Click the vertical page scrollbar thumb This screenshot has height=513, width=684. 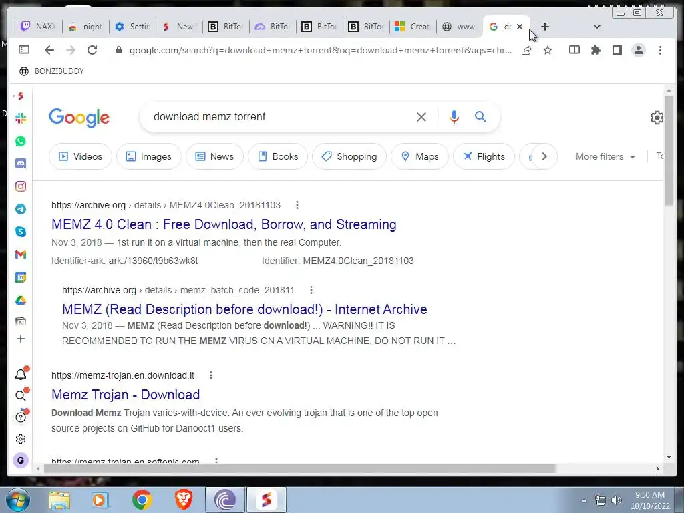click(669, 150)
